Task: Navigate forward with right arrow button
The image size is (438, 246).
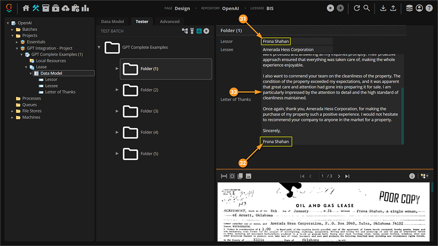Action: click(340, 8)
